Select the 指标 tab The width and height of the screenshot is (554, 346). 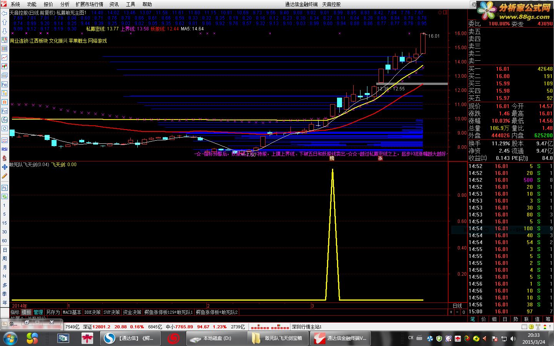point(15,312)
